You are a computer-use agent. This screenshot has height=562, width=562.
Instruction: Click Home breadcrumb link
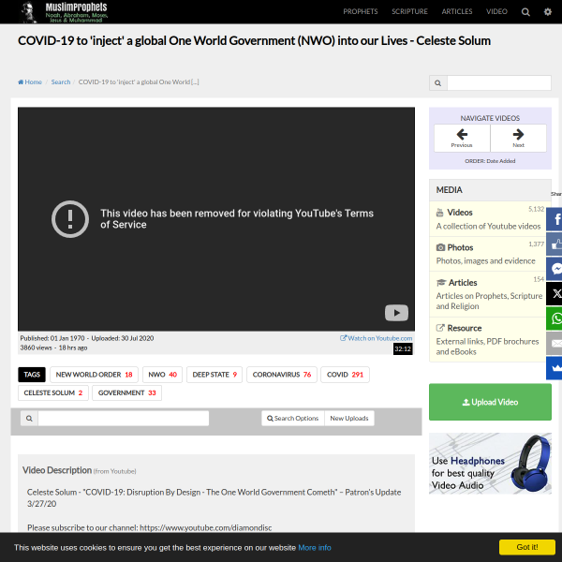pyautogui.click(x=30, y=82)
